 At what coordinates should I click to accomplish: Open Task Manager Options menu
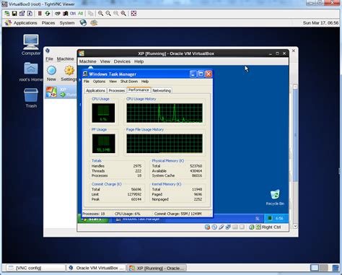[x=99, y=82]
